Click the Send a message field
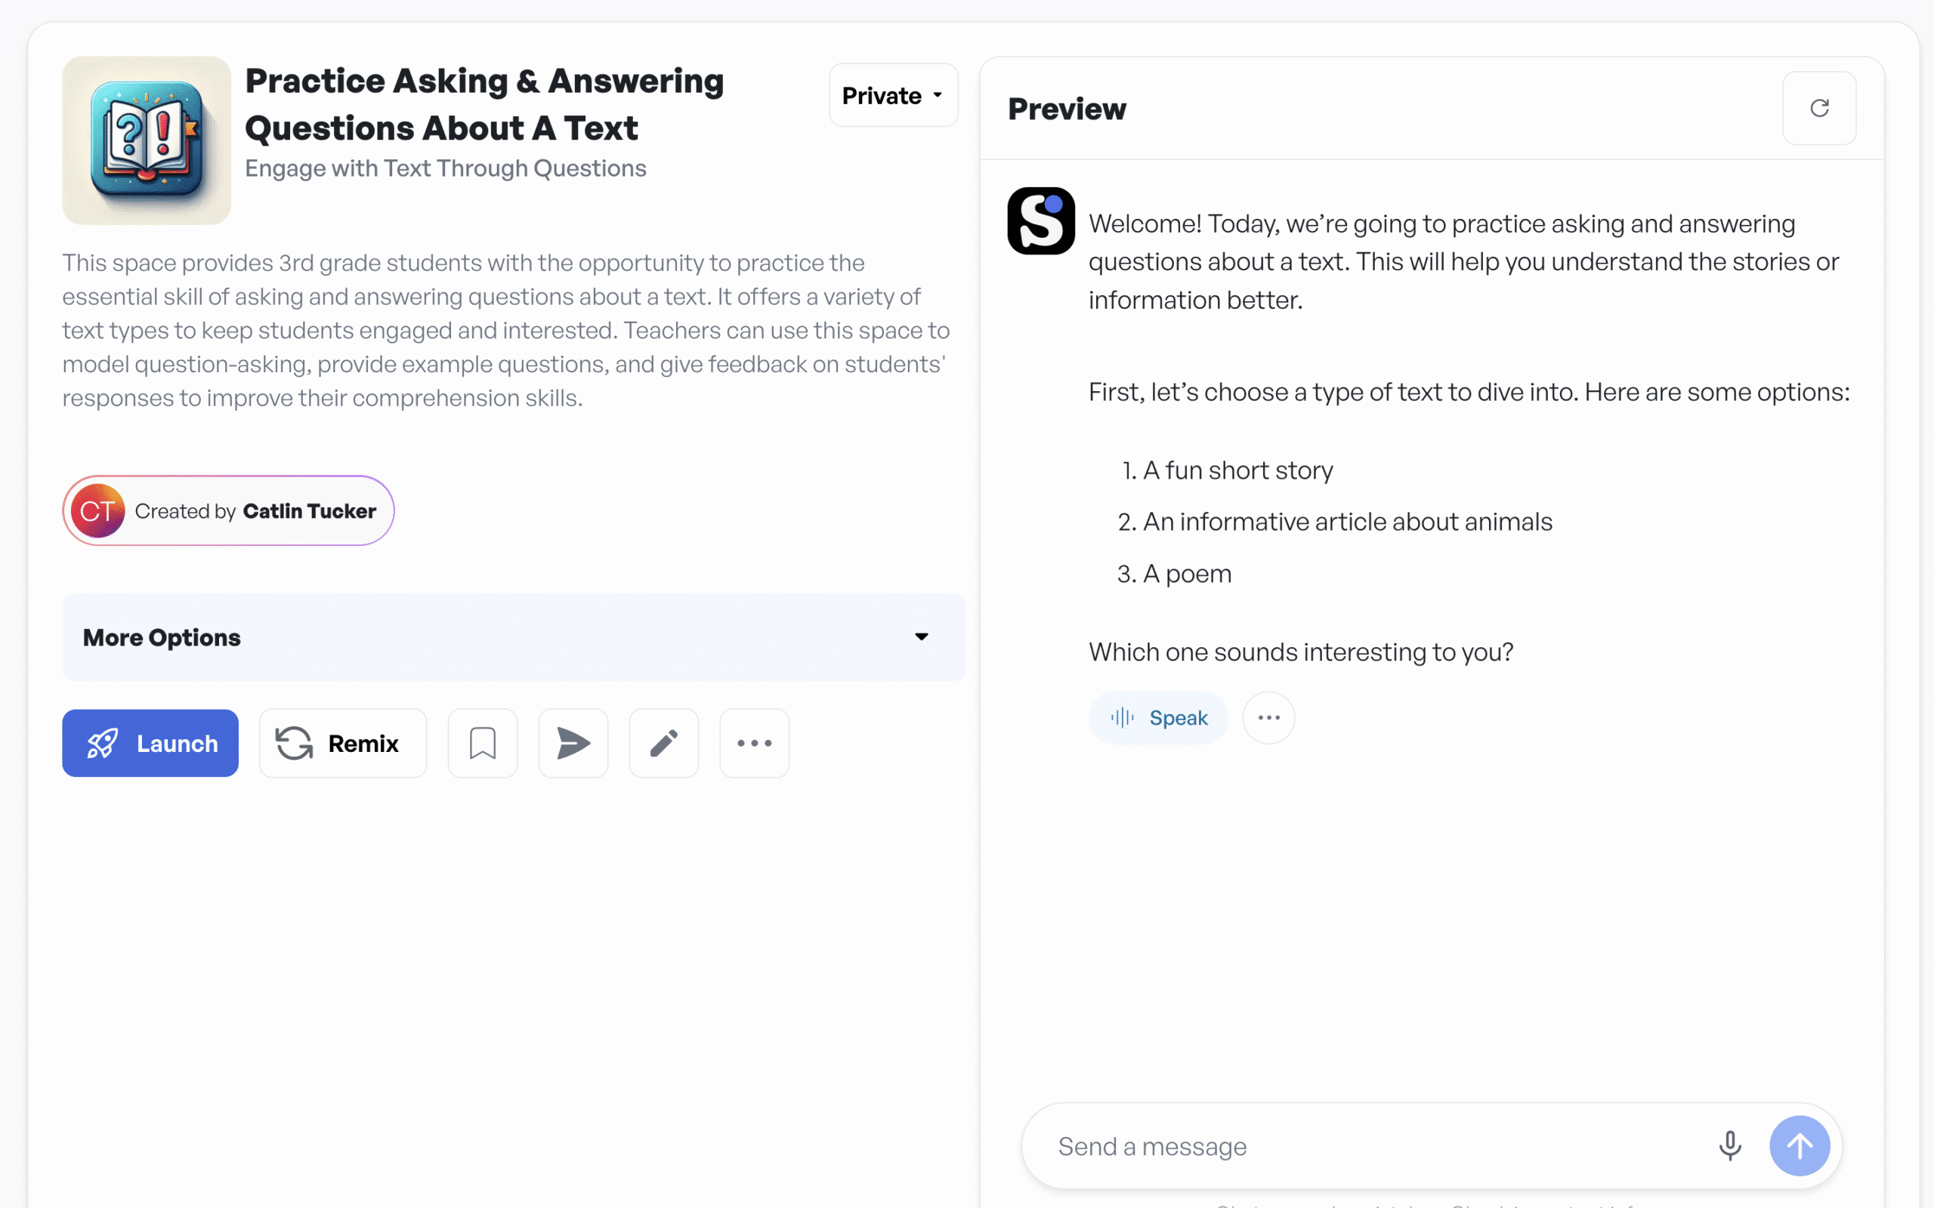The image size is (1934, 1208). (1375, 1145)
